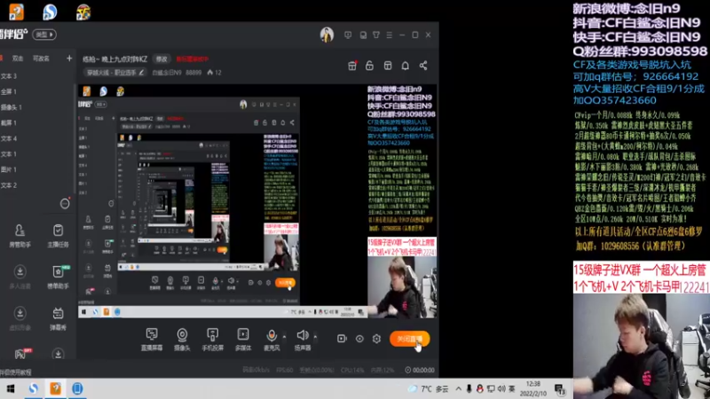Open the layout panel icon

click(388, 66)
